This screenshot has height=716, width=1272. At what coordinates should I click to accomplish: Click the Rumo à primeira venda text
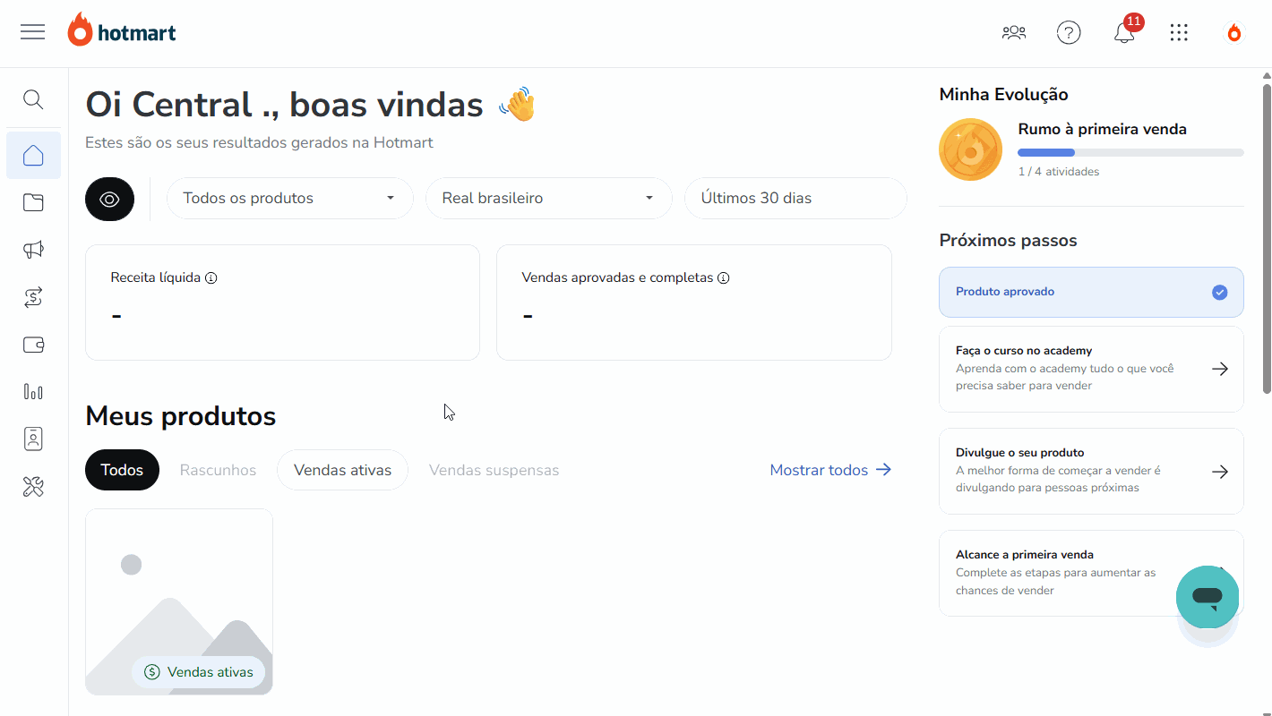coord(1102,129)
